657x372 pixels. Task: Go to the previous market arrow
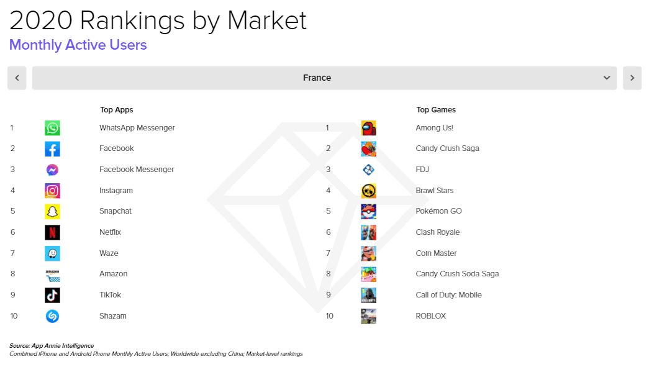(17, 78)
